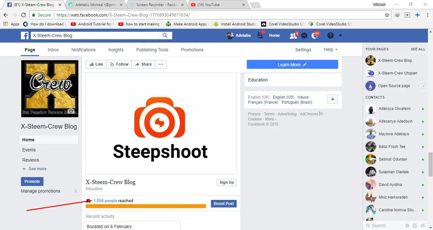The width and height of the screenshot is (433, 230).
Task: Click the contacts Search field
Action: [x=384, y=226]
